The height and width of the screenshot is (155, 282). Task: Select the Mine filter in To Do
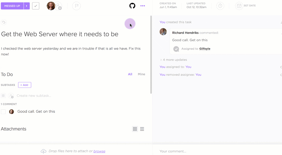coord(141,74)
